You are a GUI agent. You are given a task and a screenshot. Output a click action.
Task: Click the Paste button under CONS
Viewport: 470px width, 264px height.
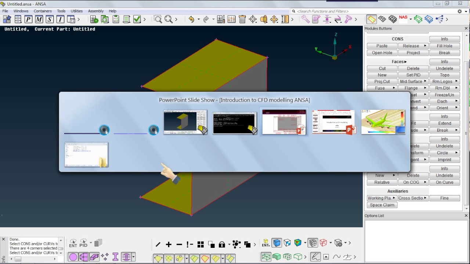click(x=382, y=46)
